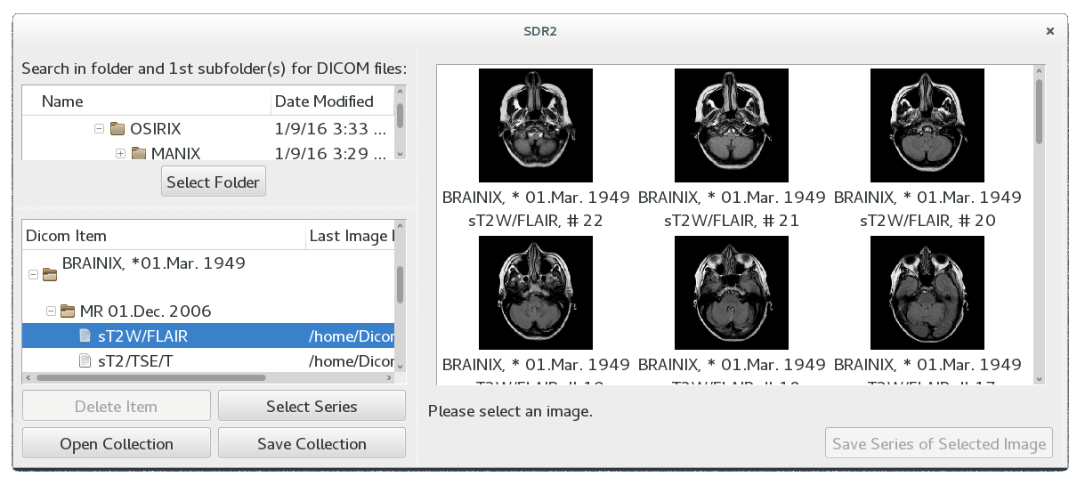Collapse the MR 01.Dec. 2006 study node

51,311
